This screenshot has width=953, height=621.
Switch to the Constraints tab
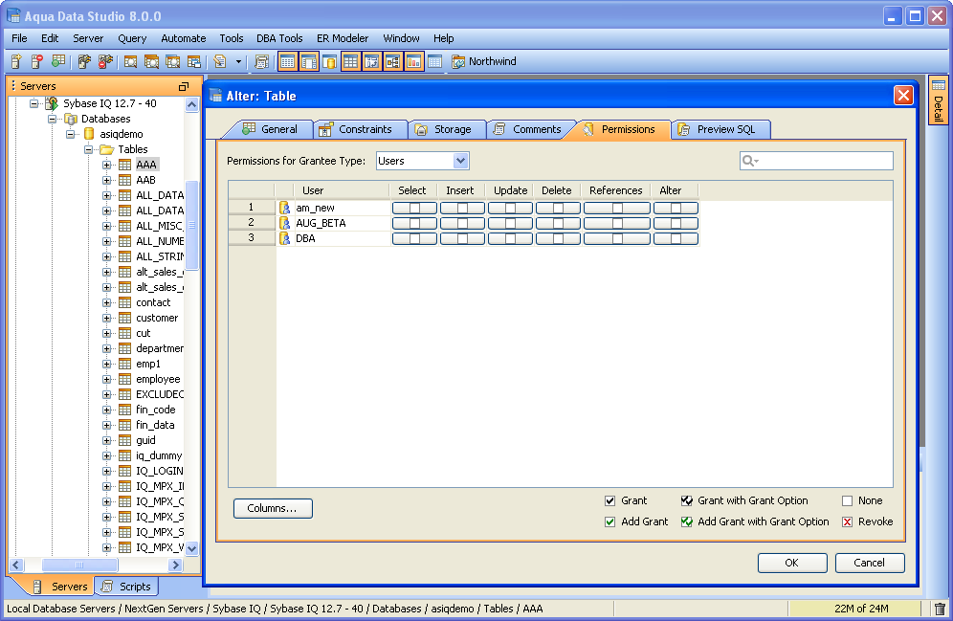pos(359,129)
